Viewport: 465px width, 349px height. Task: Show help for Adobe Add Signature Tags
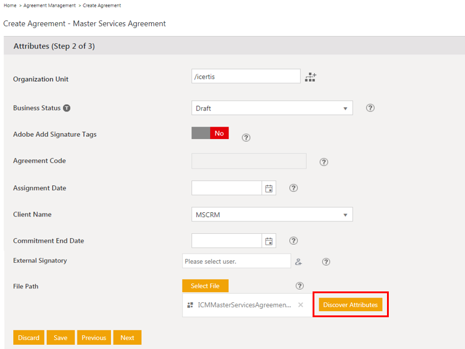coord(246,137)
